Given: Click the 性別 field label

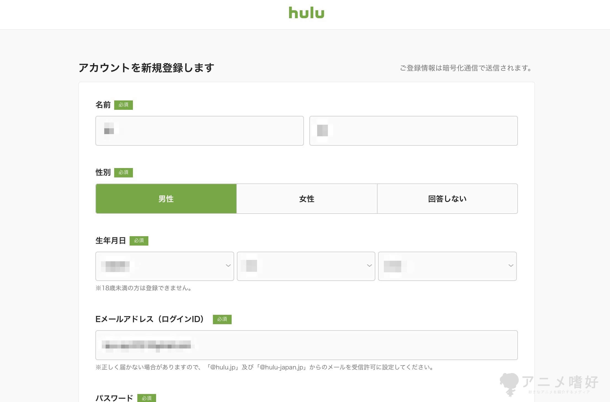Looking at the screenshot, I should (103, 172).
